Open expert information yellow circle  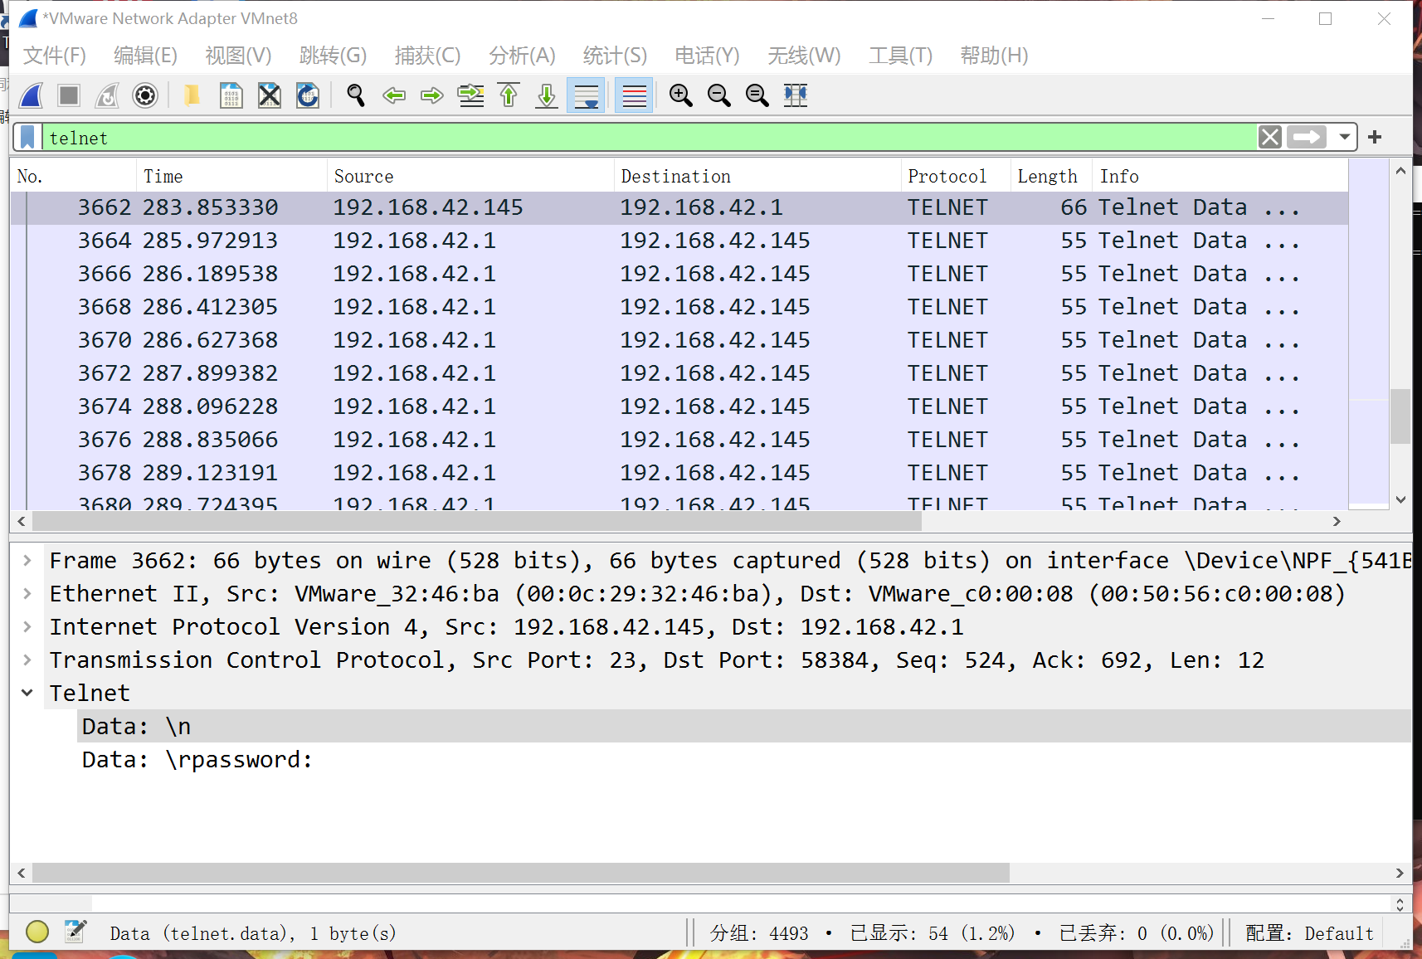pos(37,932)
